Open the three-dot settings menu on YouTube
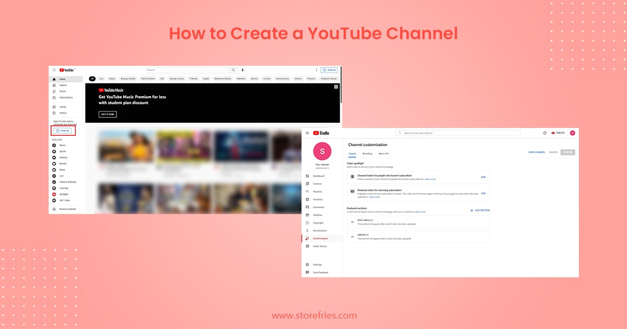The height and width of the screenshot is (329, 627). [x=316, y=70]
